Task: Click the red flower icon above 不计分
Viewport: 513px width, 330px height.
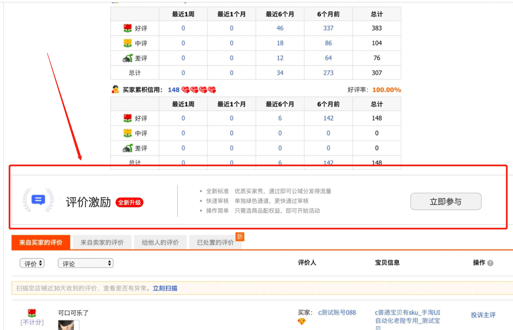Action: [x=32, y=313]
